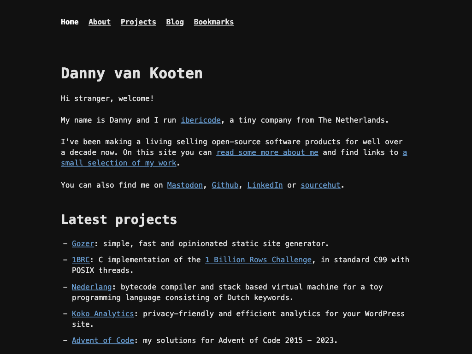The image size is (472, 354).
Task: Follow the 1 Billion Rows Challenge link
Action: click(258, 260)
